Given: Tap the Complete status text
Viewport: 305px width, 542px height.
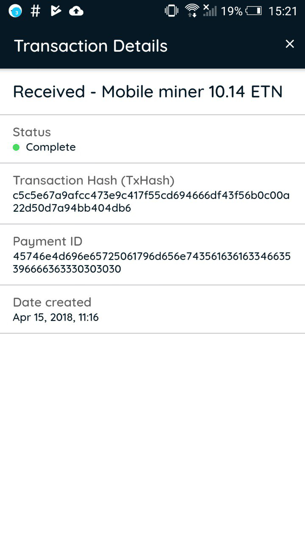Looking at the screenshot, I should (x=51, y=147).
